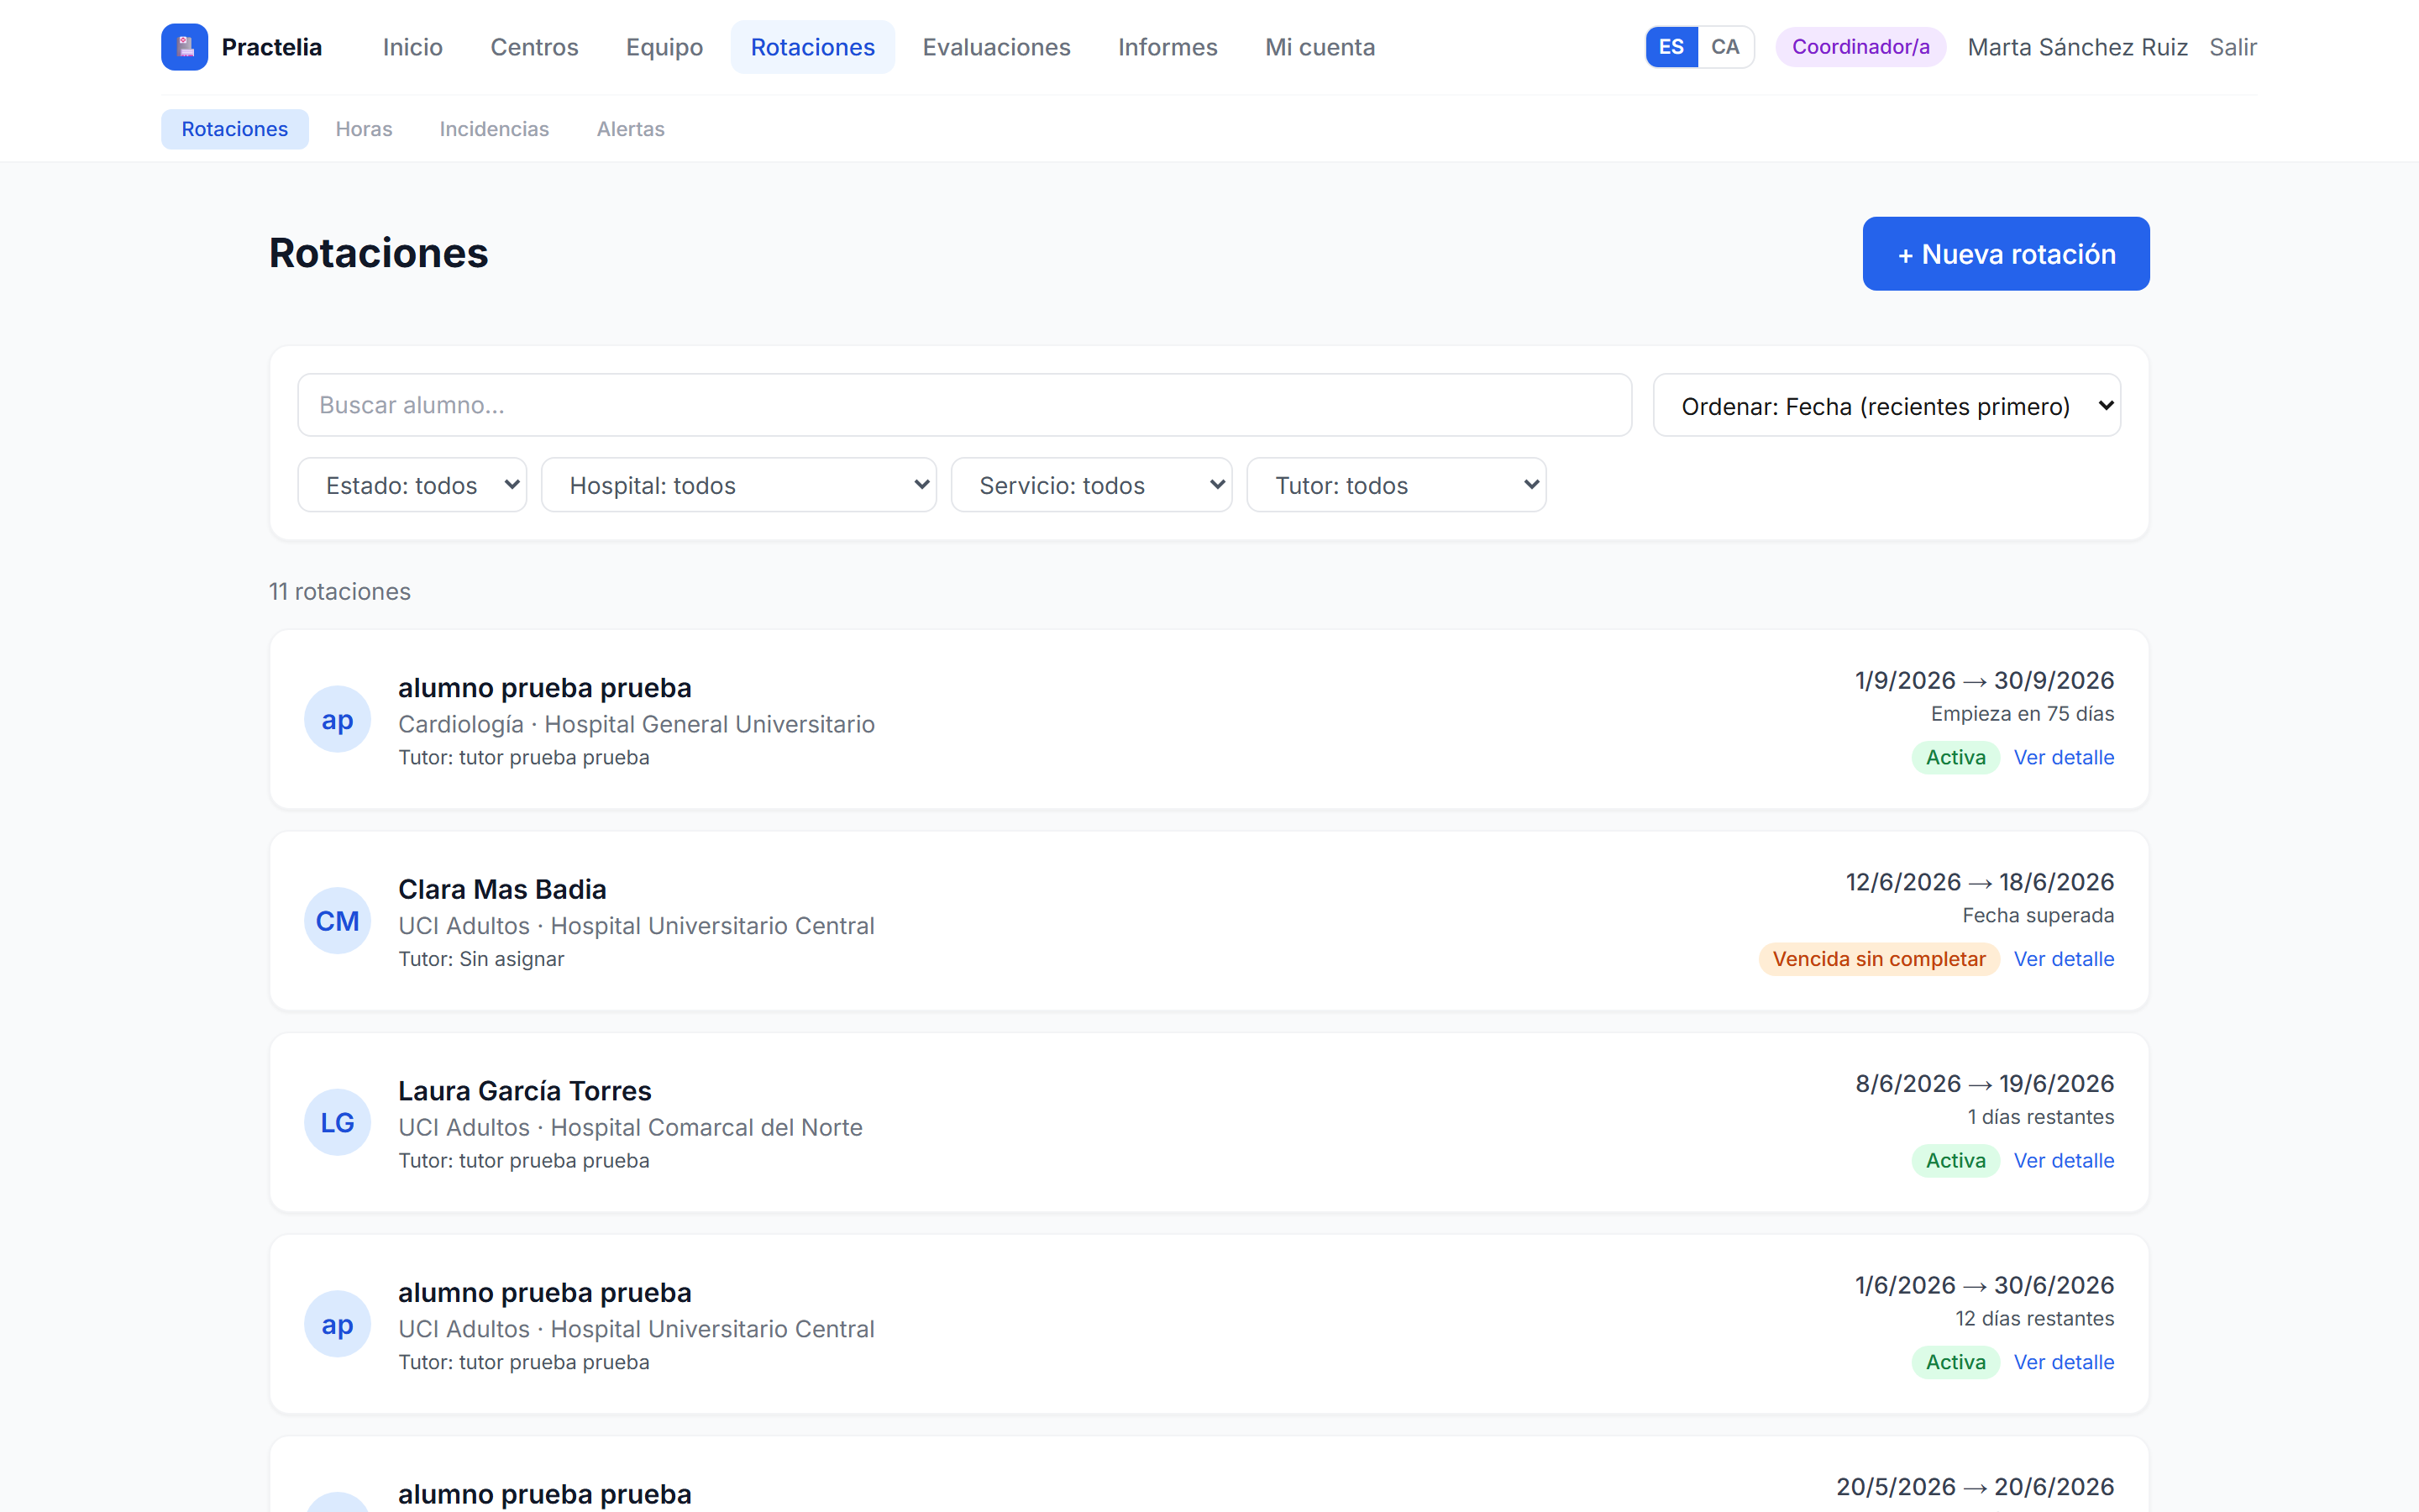The width and height of the screenshot is (2419, 1512).
Task: Open Laura García Torres' LG avatar
Action: pos(337,1122)
